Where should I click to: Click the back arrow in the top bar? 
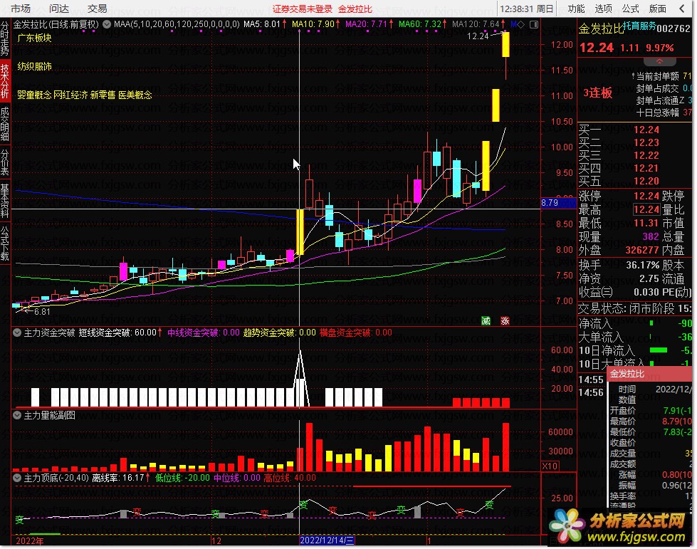pos(682,9)
